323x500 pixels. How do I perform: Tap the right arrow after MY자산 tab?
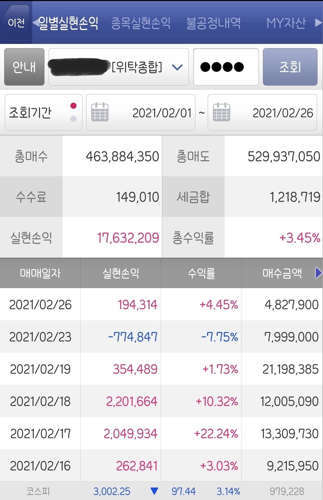(318, 23)
